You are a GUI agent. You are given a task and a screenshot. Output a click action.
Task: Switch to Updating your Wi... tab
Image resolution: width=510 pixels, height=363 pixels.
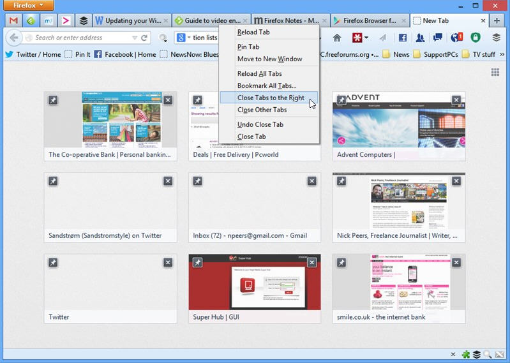tap(132, 21)
